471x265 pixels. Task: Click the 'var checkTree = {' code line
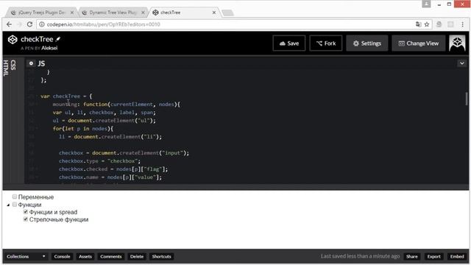coord(66,96)
